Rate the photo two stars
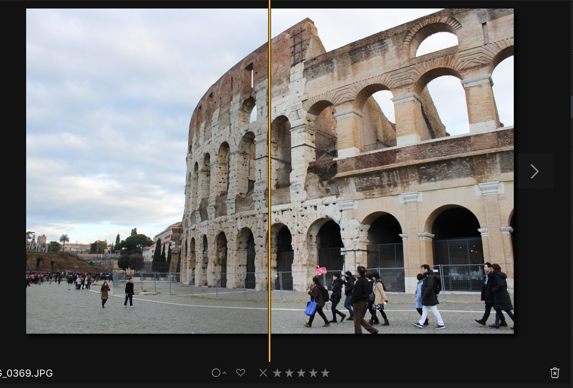The image size is (573, 388). pos(289,373)
